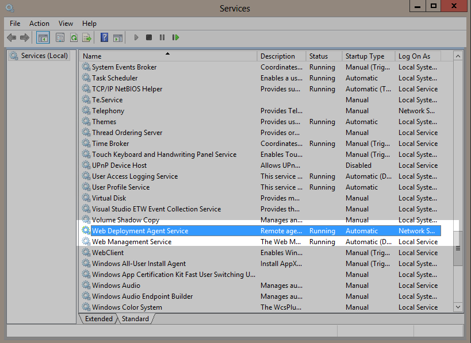Click the Restart Service green icon
The width and height of the screenshot is (471, 343).
tap(176, 37)
